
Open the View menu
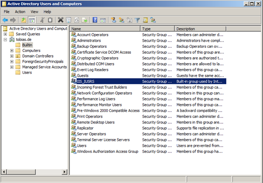34,12
